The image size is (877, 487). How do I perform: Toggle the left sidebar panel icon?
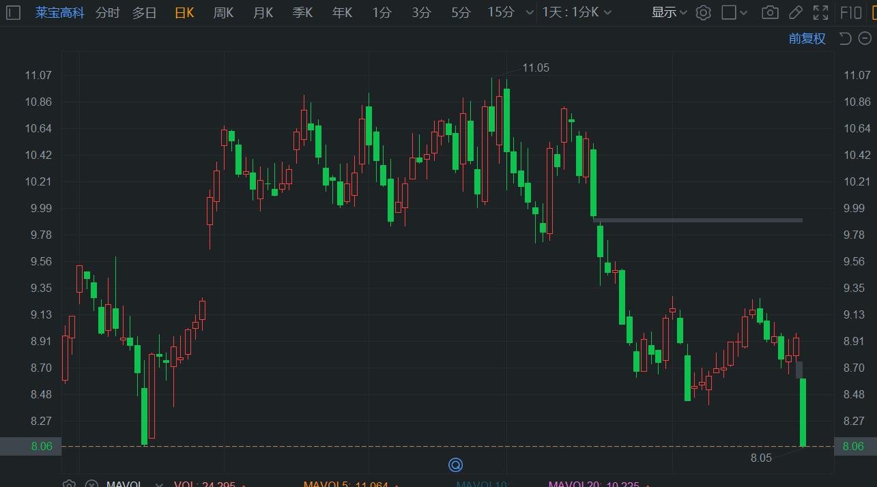[x=13, y=12]
